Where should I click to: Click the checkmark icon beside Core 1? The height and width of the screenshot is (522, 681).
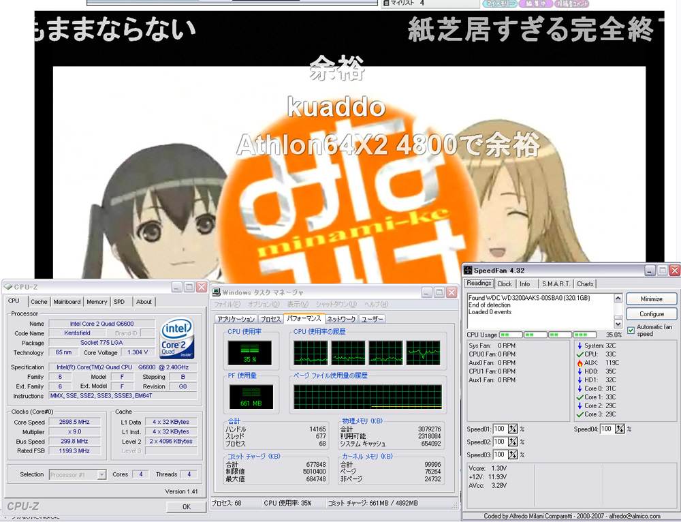click(x=580, y=397)
